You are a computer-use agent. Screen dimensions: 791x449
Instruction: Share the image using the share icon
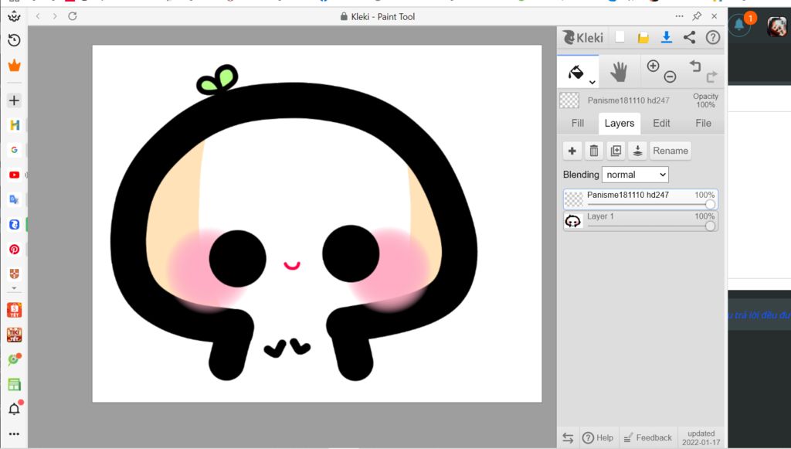(690, 37)
